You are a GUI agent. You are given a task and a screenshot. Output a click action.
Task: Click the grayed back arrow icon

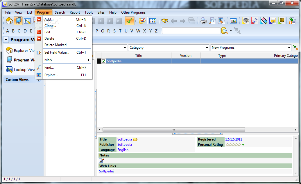coord(174,21)
